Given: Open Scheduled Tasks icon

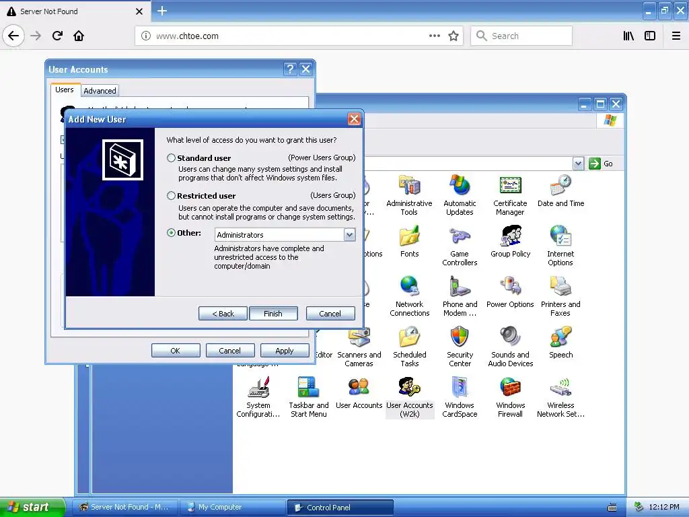Looking at the screenshot, I should click(x=410, y=347).
